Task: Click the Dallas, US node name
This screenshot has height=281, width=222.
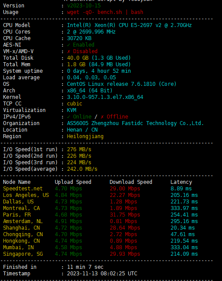Action: click(x=18, y=202)
